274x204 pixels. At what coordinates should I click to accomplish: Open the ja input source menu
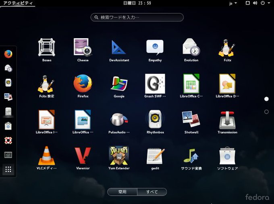tap(233, 3)
